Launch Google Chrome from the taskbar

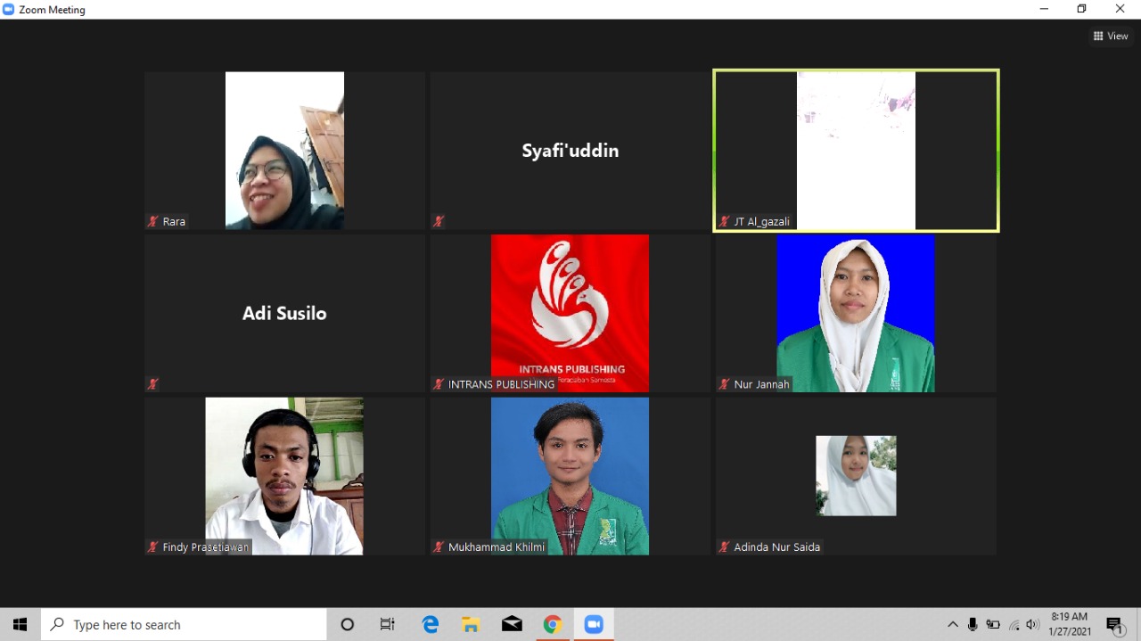tap(553, 625)
